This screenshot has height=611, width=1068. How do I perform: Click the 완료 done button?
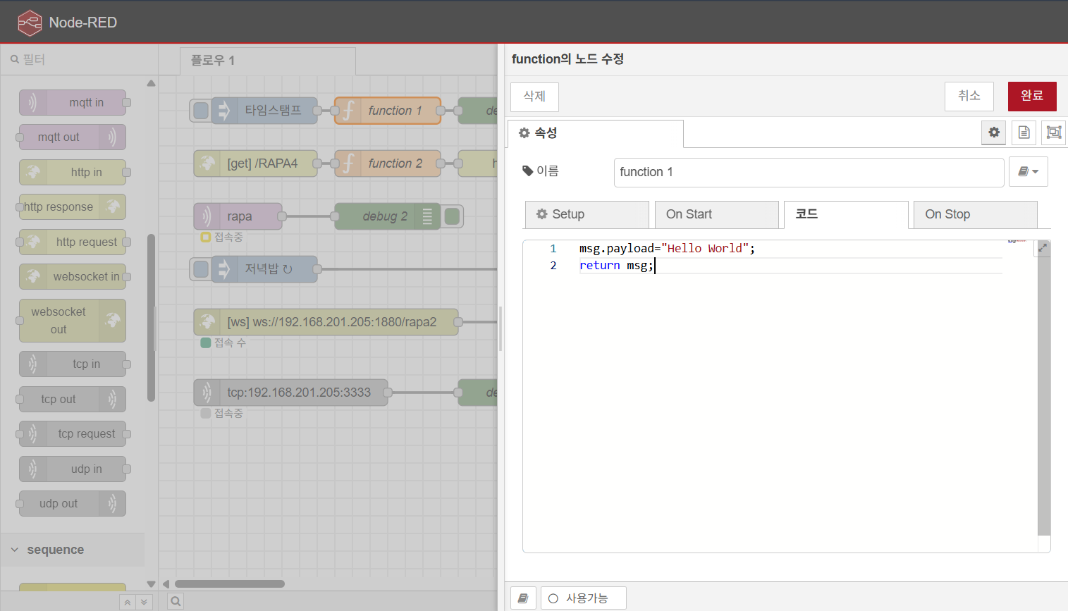[1031, 96]
